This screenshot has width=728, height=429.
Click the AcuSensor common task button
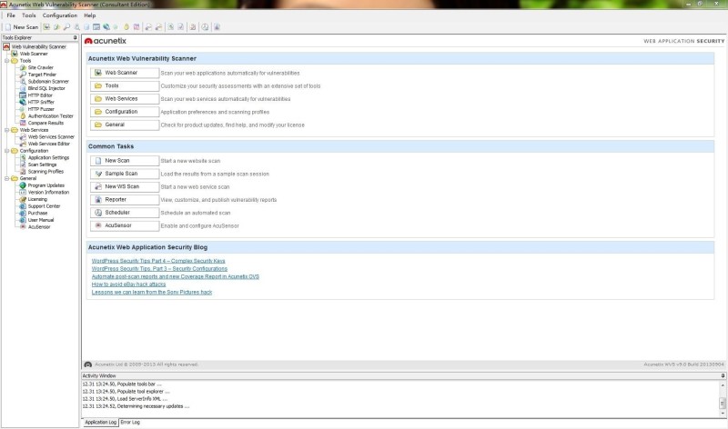(125, 224)
